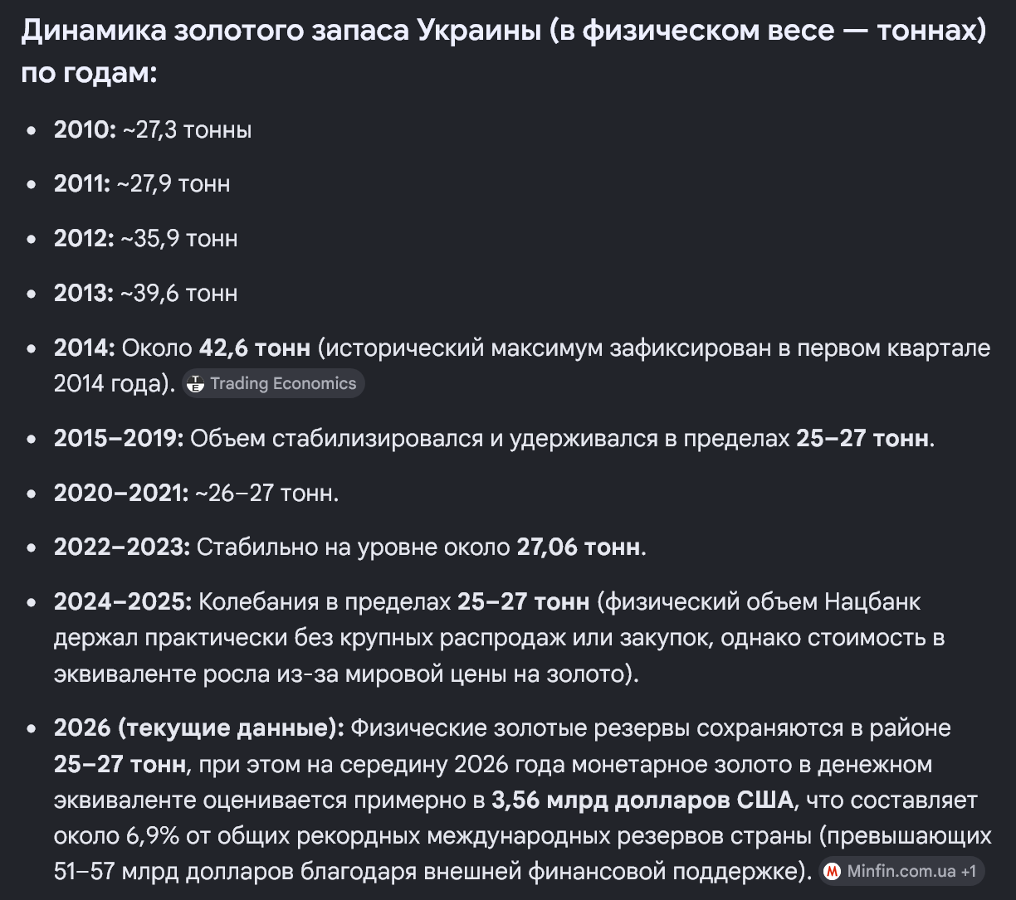Screen dimensions: 1016x900
Task: Expand the +1 additional sources indicator
Action: pyautogui.click(x=968, y=872)
